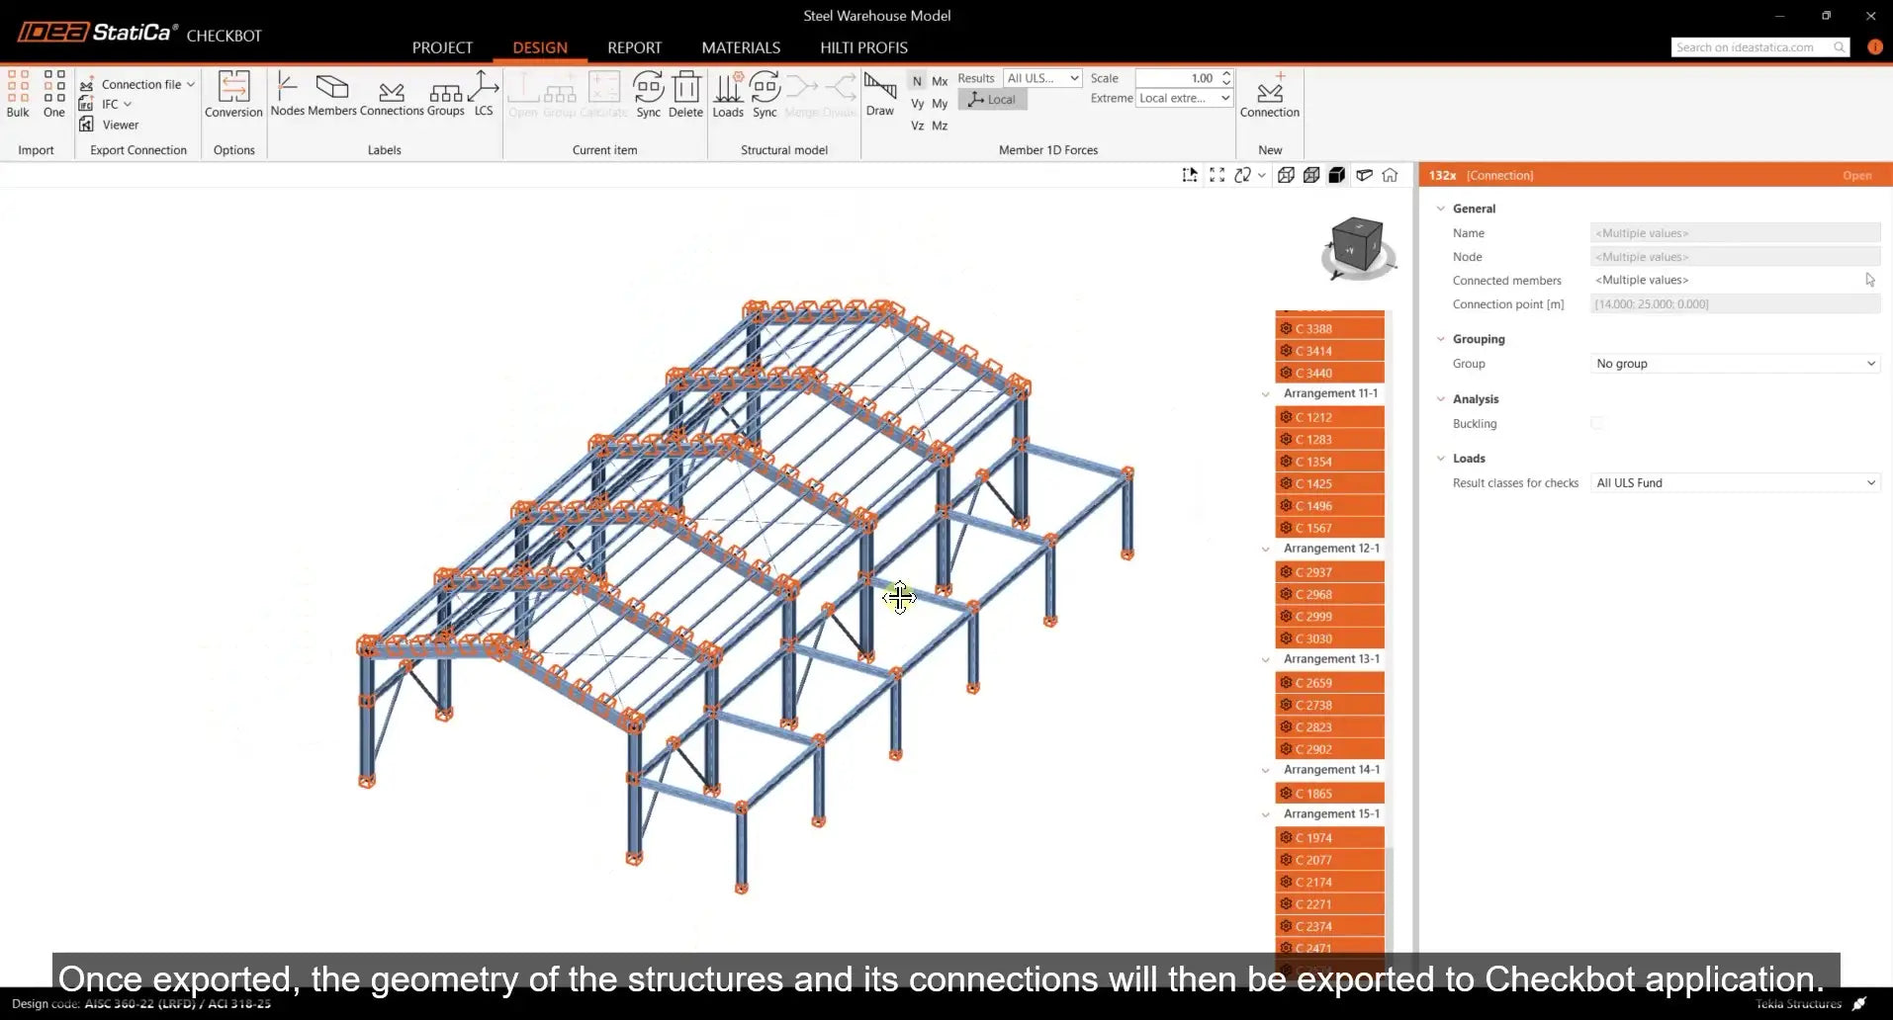The height and width of the screenshot is (1020, 1893).
Task: Open the rotate view dropdown arrow
Action: pyautogui.click(x=1261, y=175)
